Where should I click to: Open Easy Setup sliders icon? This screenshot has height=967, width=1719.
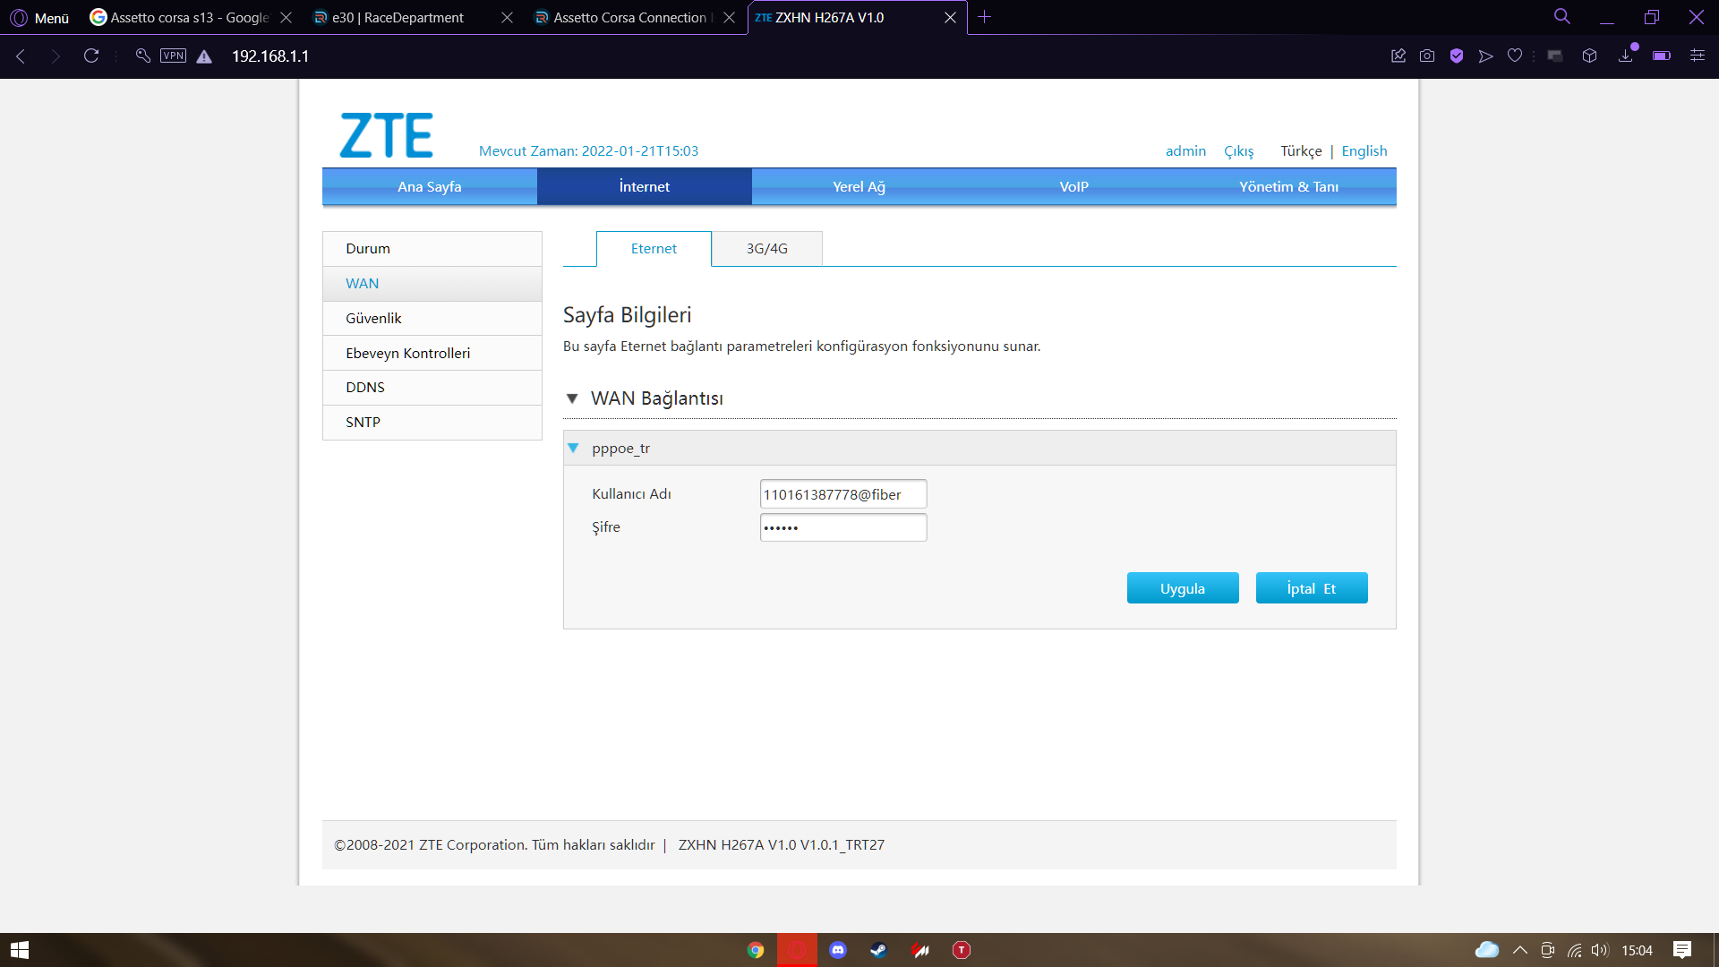[1697, 56]
